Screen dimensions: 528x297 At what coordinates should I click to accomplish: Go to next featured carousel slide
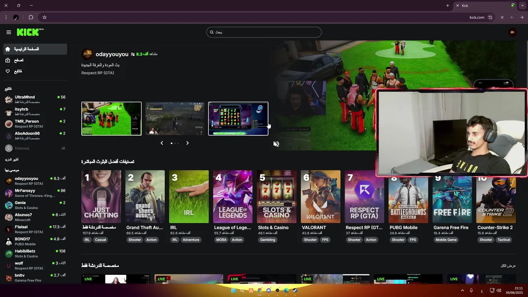pos(187,143)
